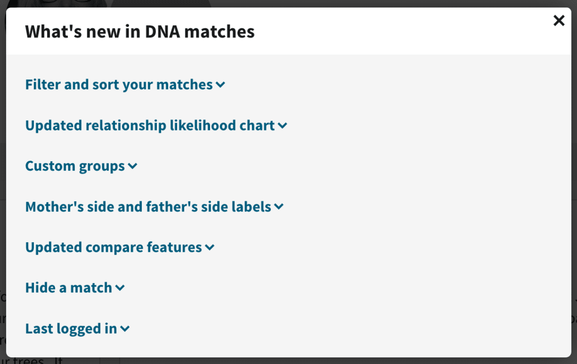
Task: Click the chevron beside Updated compare features
Action: pyautogui.click(x=210, y=248)
